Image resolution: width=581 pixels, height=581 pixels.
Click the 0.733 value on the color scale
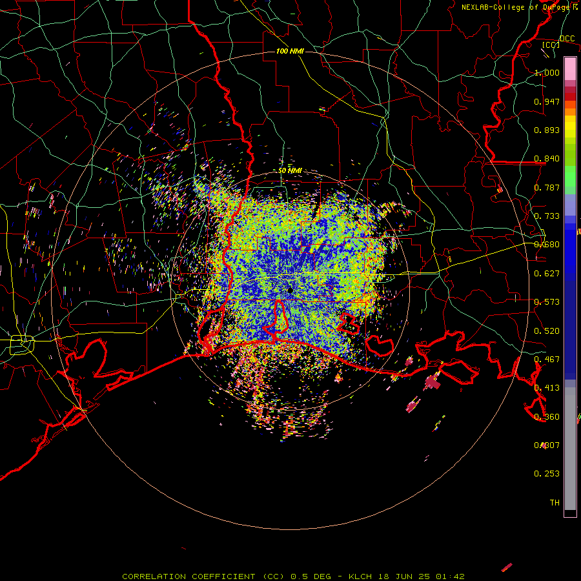pos(547,216)
